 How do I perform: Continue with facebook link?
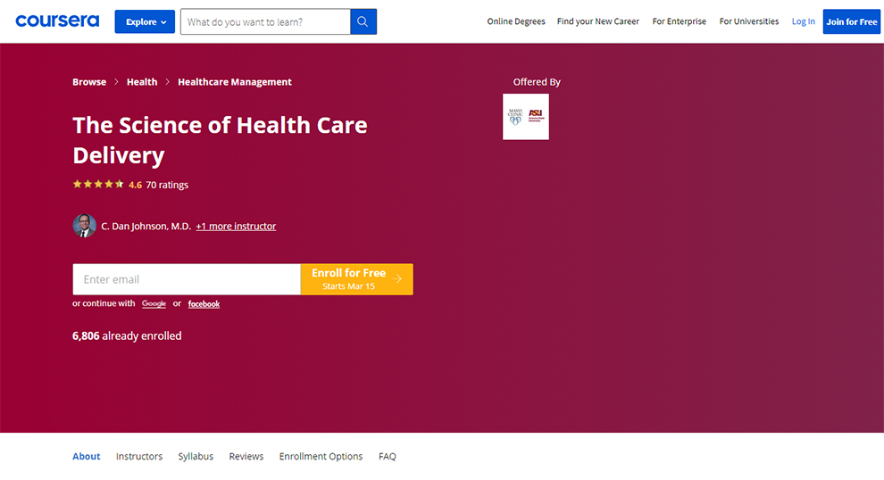pyautogui.click(x=204, y=304)
